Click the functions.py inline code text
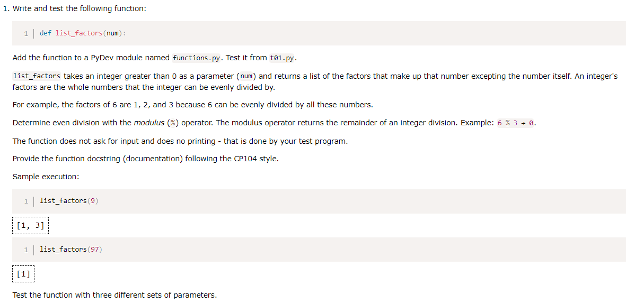The height and width of the screenshot is (304, 626). point(196,58)
